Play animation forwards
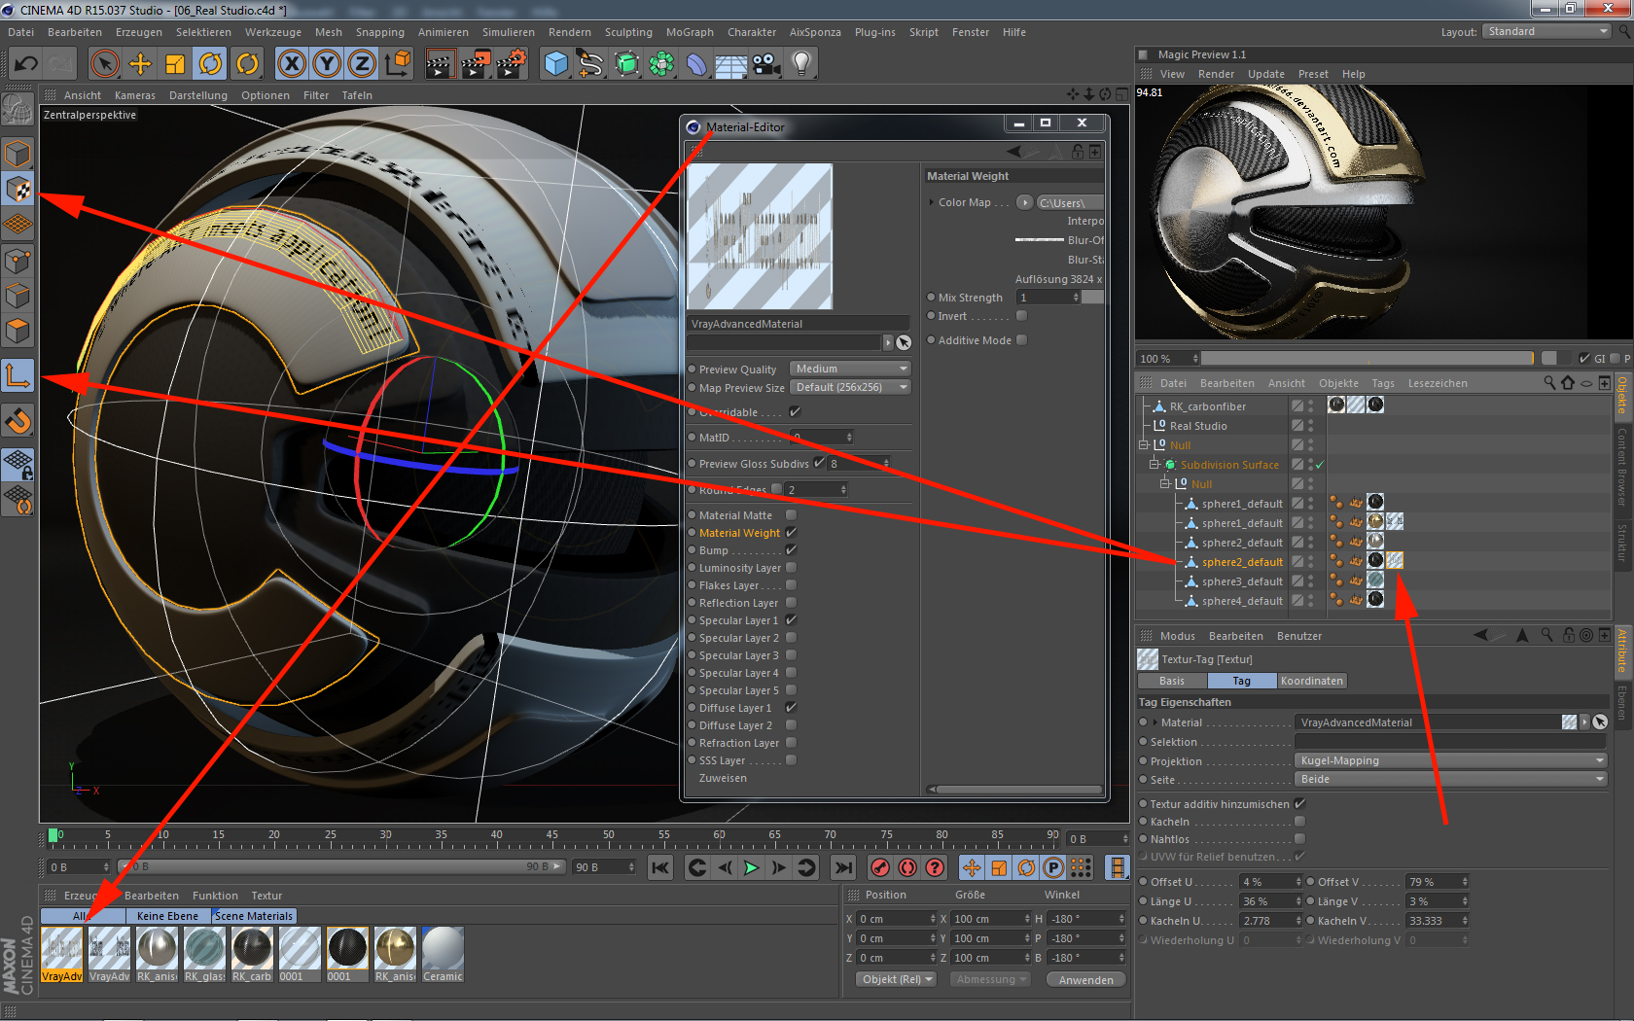1634x1021 pixels. point(752,867)
